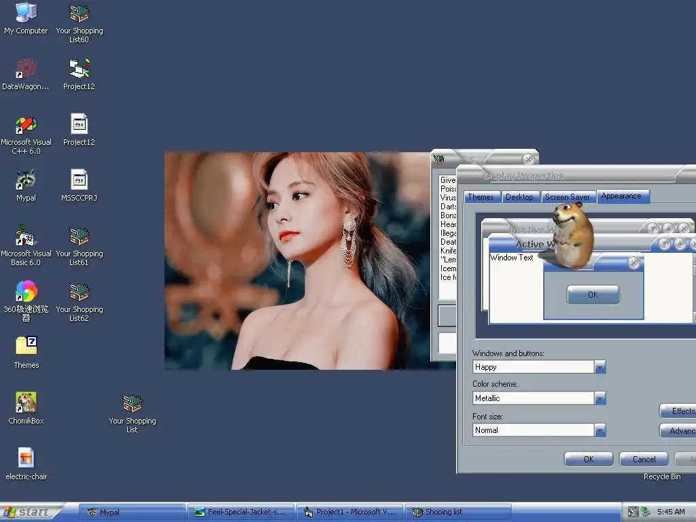This screenshot has width=696, height=522.
Task: Click OK at the bottom of Display Properties
Action: click(589, 459)
